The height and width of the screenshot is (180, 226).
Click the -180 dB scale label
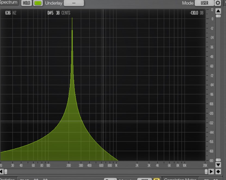211,161
